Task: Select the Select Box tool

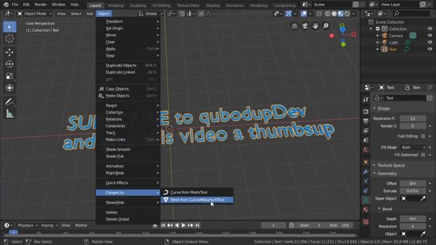Action: coord(10,27)
